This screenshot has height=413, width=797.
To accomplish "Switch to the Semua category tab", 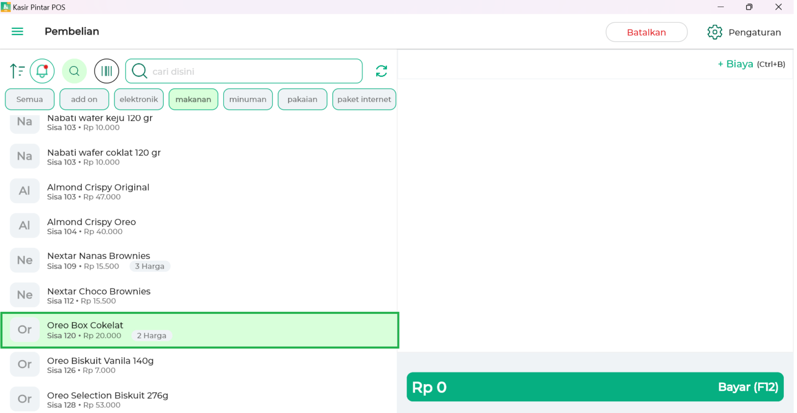I will click(29, 99).
